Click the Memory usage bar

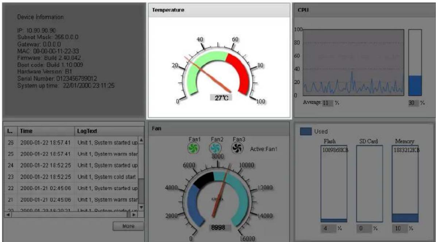click(x=405, y=184)
